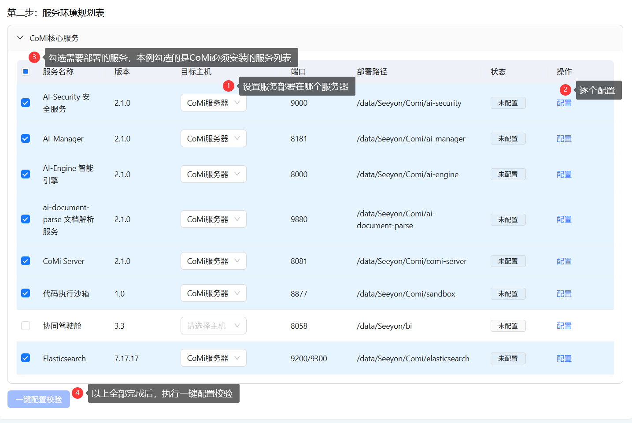Open target host dropdown for Elasticsearch
The width and height of the screenshot is (632, 423).
214,358
